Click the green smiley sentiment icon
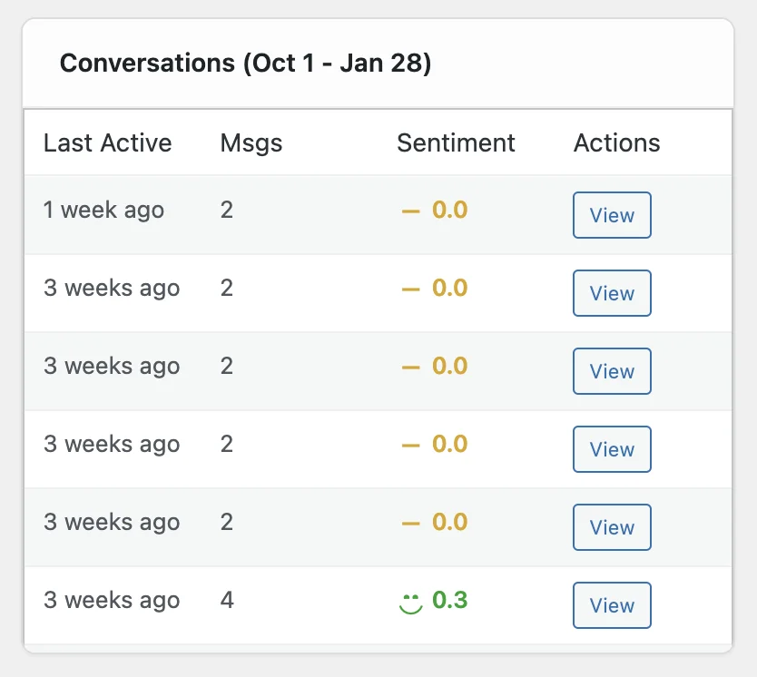This screenshot has width=757, height=677. click(411, 602)
